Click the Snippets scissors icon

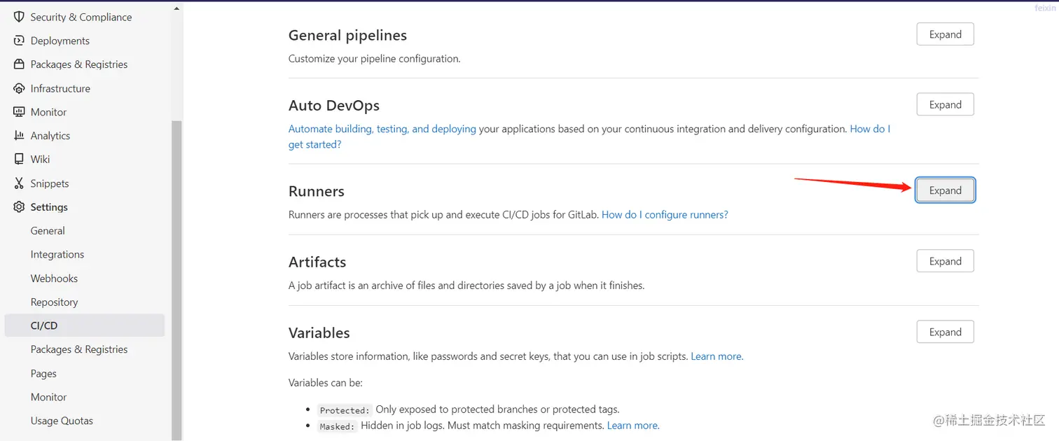pos(19,183)
